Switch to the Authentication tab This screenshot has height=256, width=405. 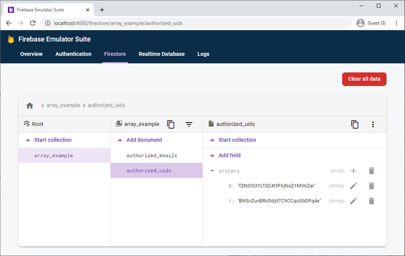coord(73,54)
